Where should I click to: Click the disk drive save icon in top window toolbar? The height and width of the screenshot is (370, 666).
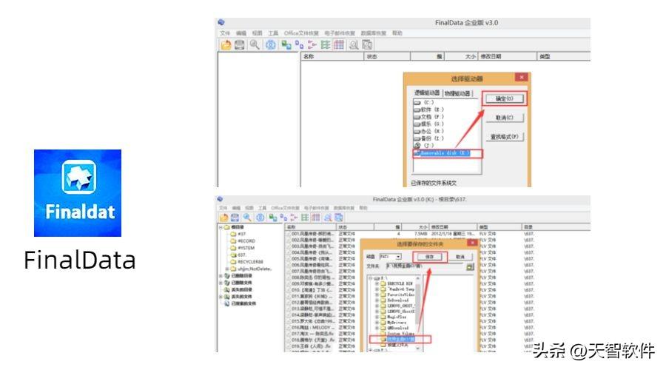(240, 44)
